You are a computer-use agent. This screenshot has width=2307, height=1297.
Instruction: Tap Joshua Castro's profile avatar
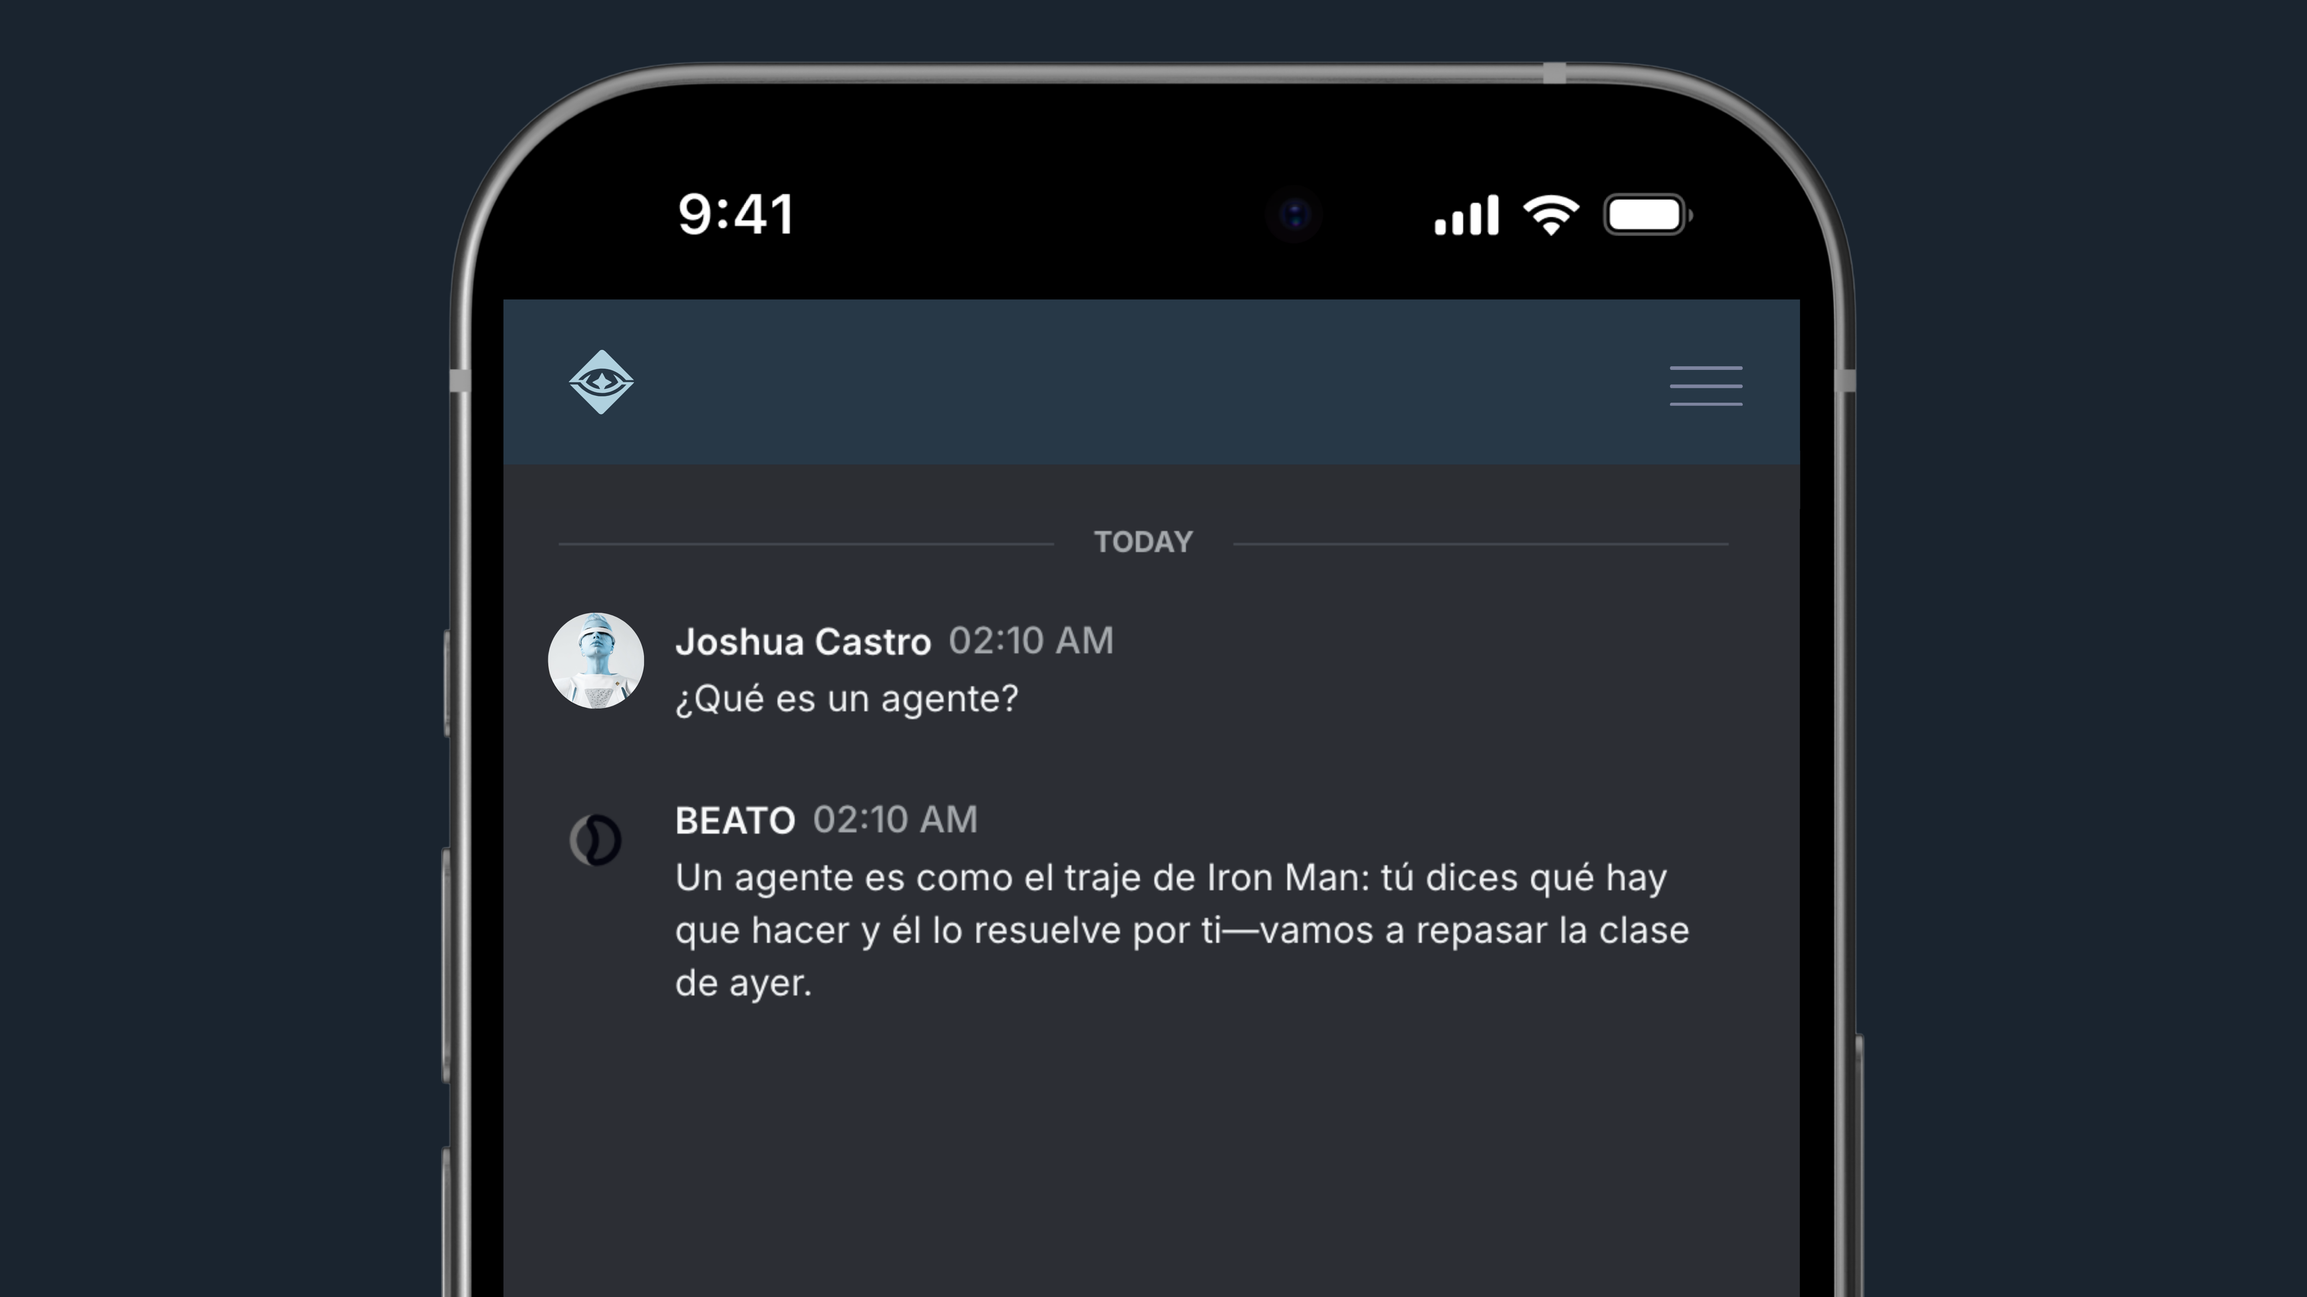596,661
